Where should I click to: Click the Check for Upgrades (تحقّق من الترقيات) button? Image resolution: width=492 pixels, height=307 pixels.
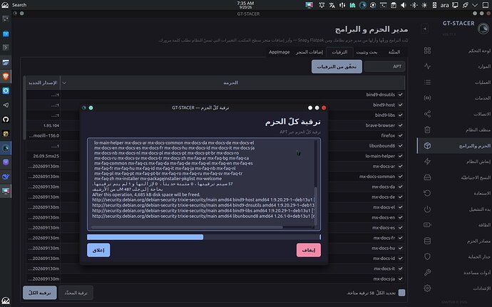[x=337, y=66]
